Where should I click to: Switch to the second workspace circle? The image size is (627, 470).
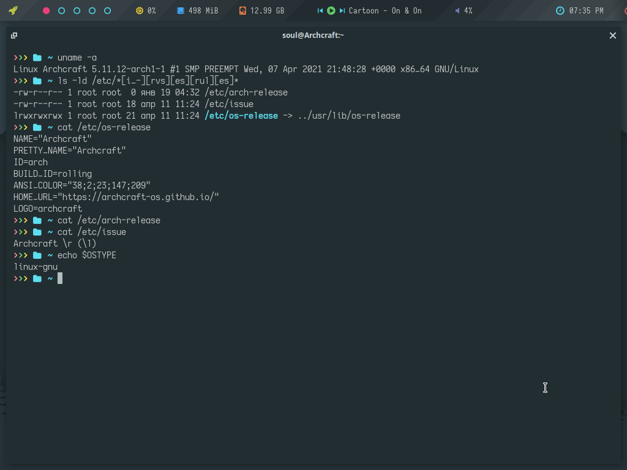[x=62, y=11]
